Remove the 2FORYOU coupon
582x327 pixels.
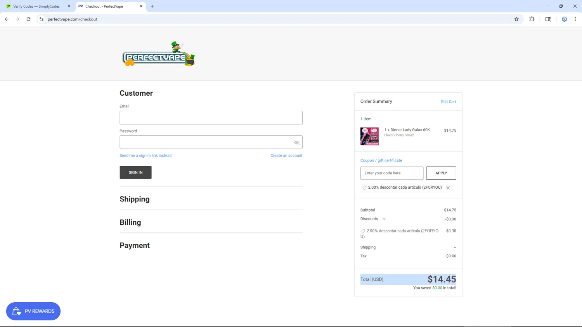448,188
